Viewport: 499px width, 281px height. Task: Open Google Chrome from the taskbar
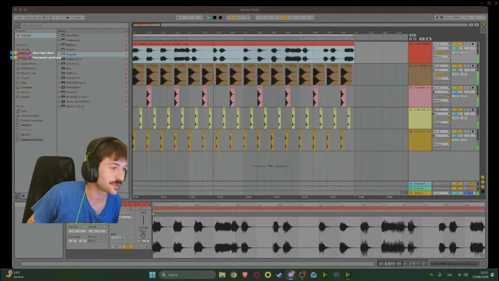[234, 275]
